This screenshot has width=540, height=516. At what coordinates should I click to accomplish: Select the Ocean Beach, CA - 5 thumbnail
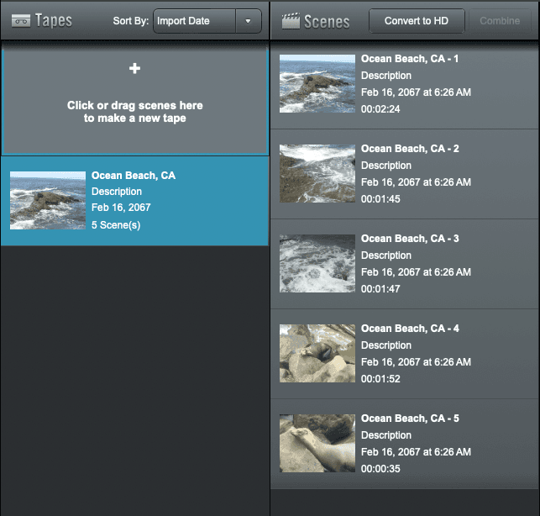tap(317, 444)
